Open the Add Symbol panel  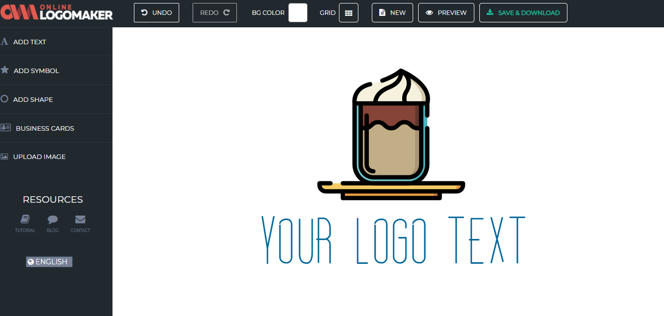point(37,70)
